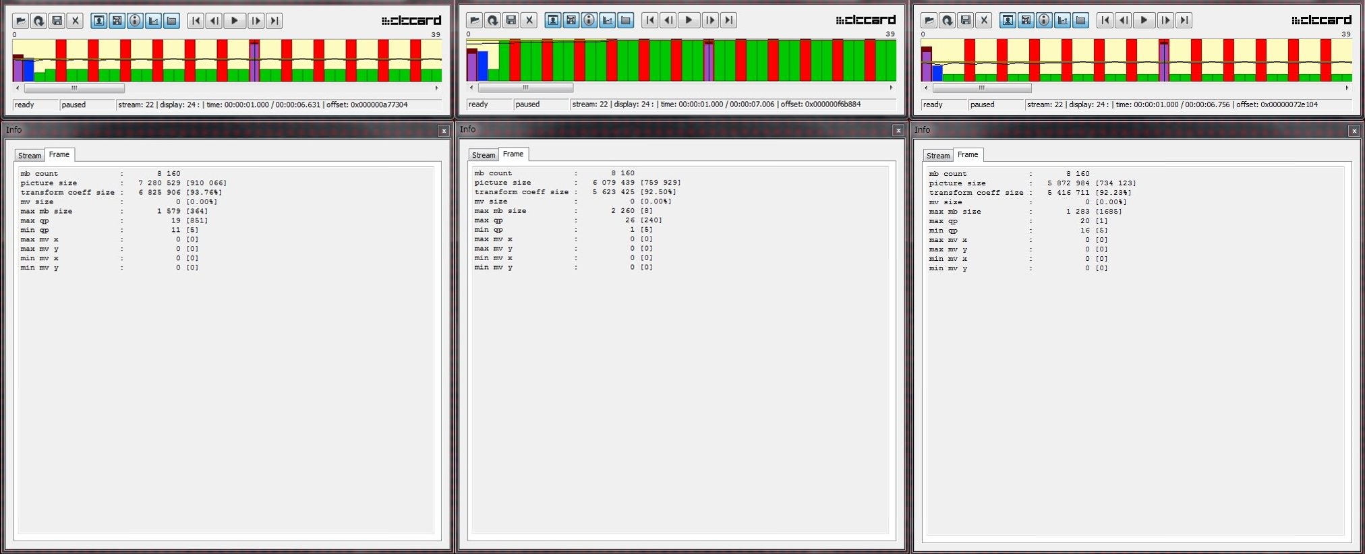The height and width of the screenshot is (554, 1365).
Task: Open a file in the left window
Action: [20, 21]
